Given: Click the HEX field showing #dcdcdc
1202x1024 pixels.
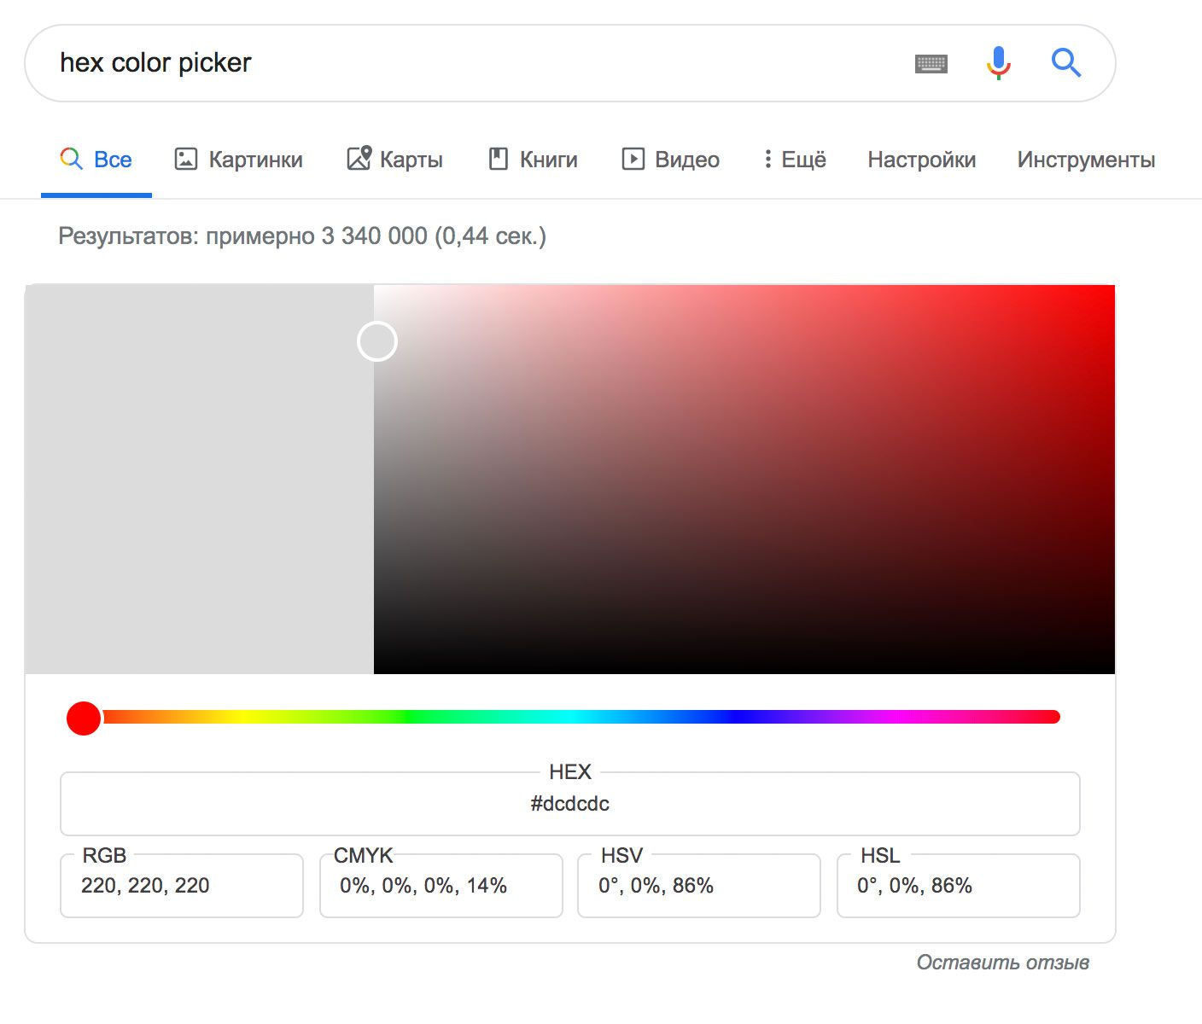Looking at the screenshot, I should pos(570,804).
